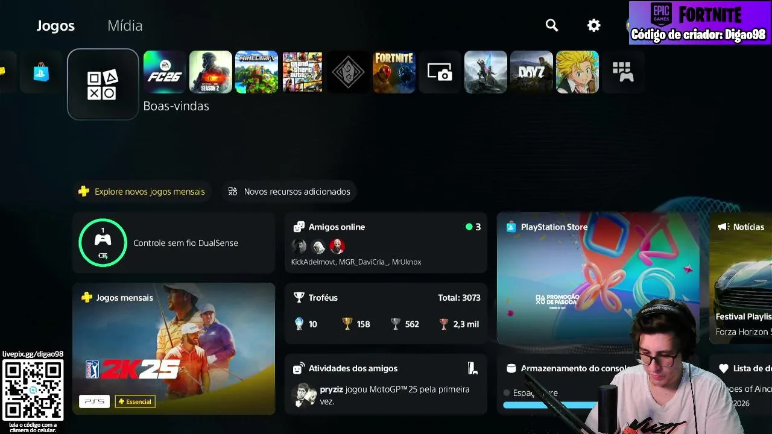Click the MrUknox red friend avatar
Screen dimensions: 772x434
[337, 246]
